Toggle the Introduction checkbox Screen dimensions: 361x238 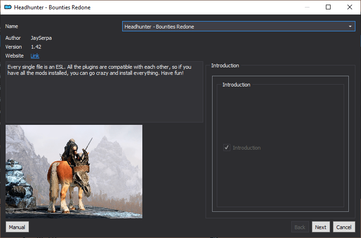click(x=227, y=148)
